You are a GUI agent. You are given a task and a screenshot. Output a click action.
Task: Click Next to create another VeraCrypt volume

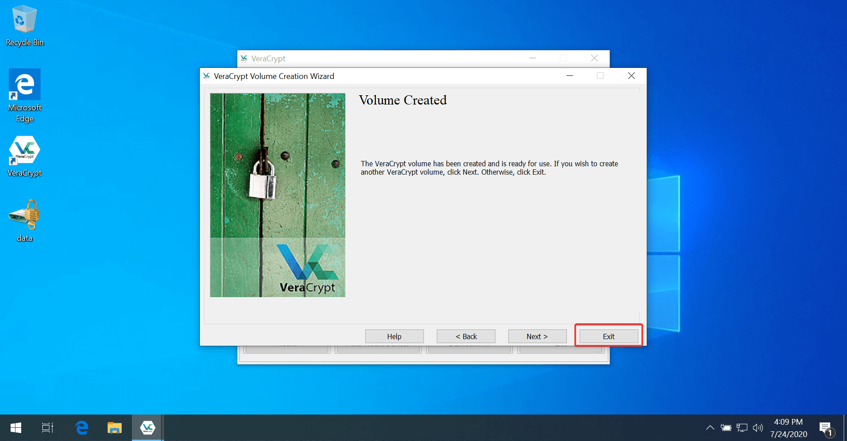[x=537, y=336]
